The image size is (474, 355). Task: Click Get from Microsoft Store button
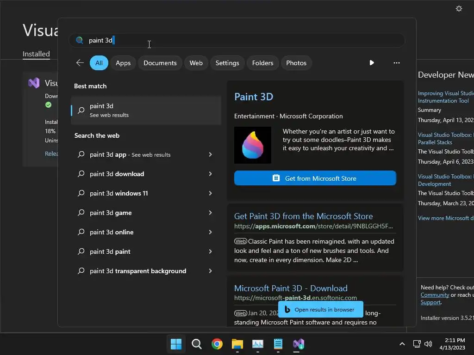[x=315, y=178]
